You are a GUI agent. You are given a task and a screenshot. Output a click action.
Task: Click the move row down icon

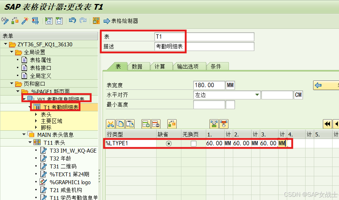click(x=224, y=124)
